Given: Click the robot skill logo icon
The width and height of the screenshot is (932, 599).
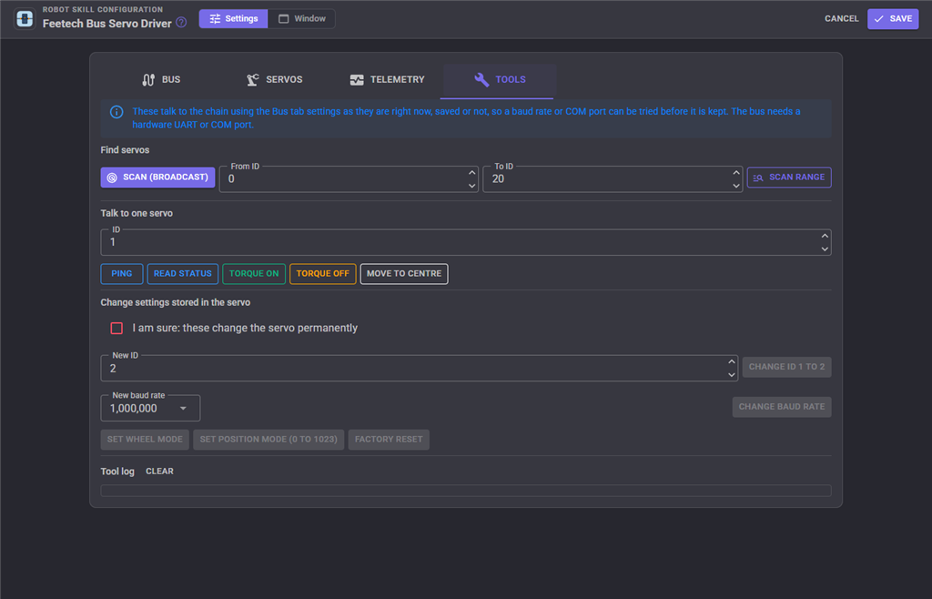Looking at the screenshot, I should [25, 18].
